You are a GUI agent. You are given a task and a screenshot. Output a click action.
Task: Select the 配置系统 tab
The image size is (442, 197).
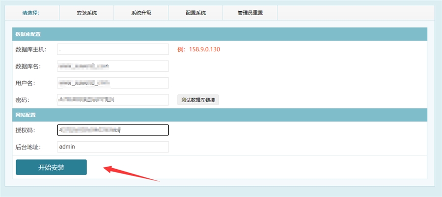(x=195, y=13)
